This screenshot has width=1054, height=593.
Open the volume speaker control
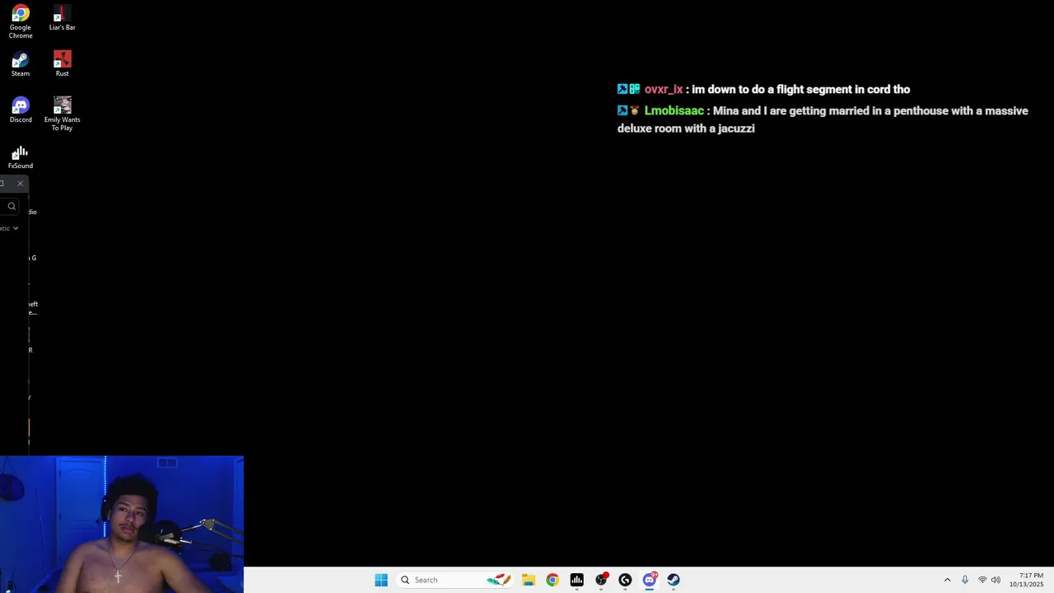[996, 580]
